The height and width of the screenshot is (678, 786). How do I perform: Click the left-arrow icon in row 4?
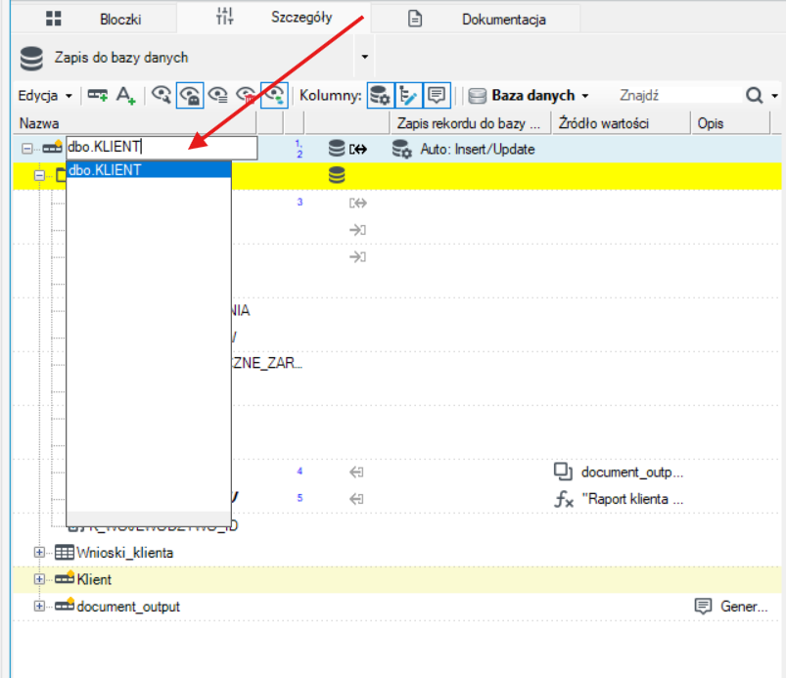tap(356, 472)
